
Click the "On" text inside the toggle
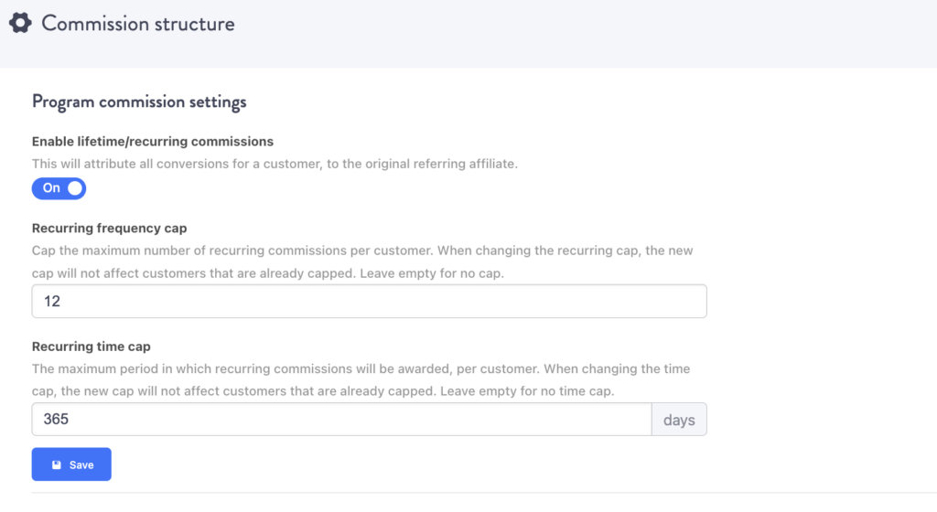(x=51, y=188)
